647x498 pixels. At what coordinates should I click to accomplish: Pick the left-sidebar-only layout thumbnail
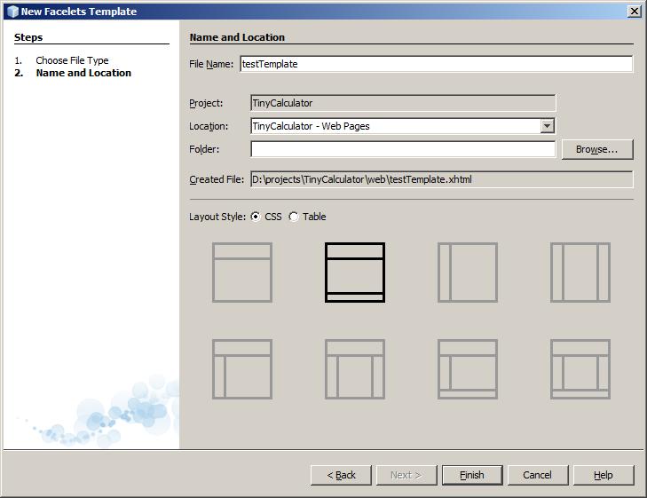point(468,273)
